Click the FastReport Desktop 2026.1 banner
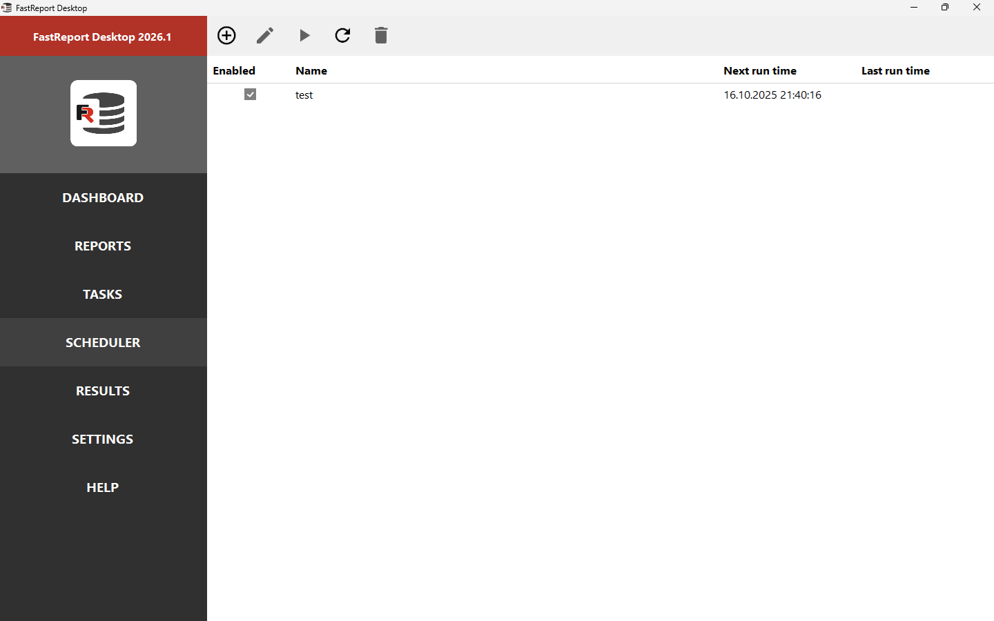Screen dimensions: 994x621 pos(103,37)
